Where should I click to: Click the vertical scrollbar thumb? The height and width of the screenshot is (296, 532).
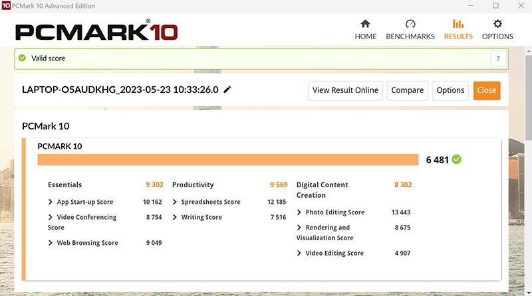pyautogui.click(x=528, y=98)
